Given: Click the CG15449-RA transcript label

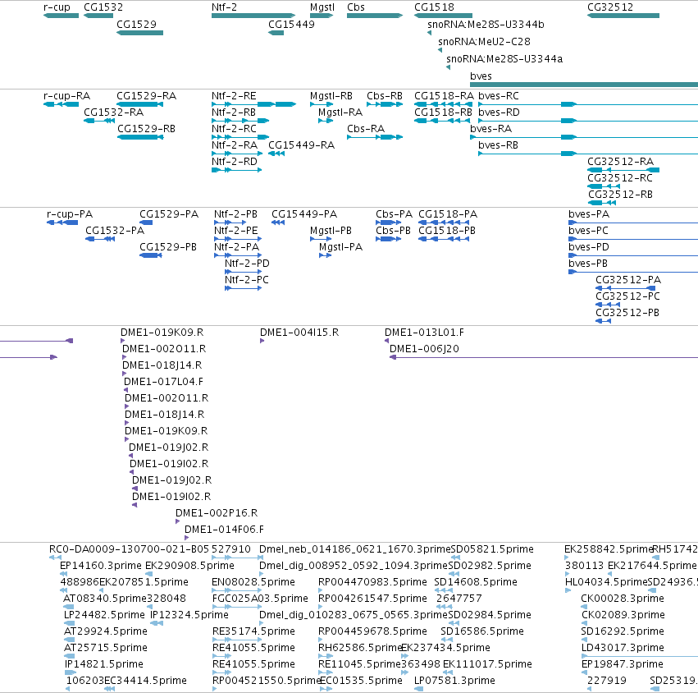Looking at the screenshot, I should coord(301,145).
